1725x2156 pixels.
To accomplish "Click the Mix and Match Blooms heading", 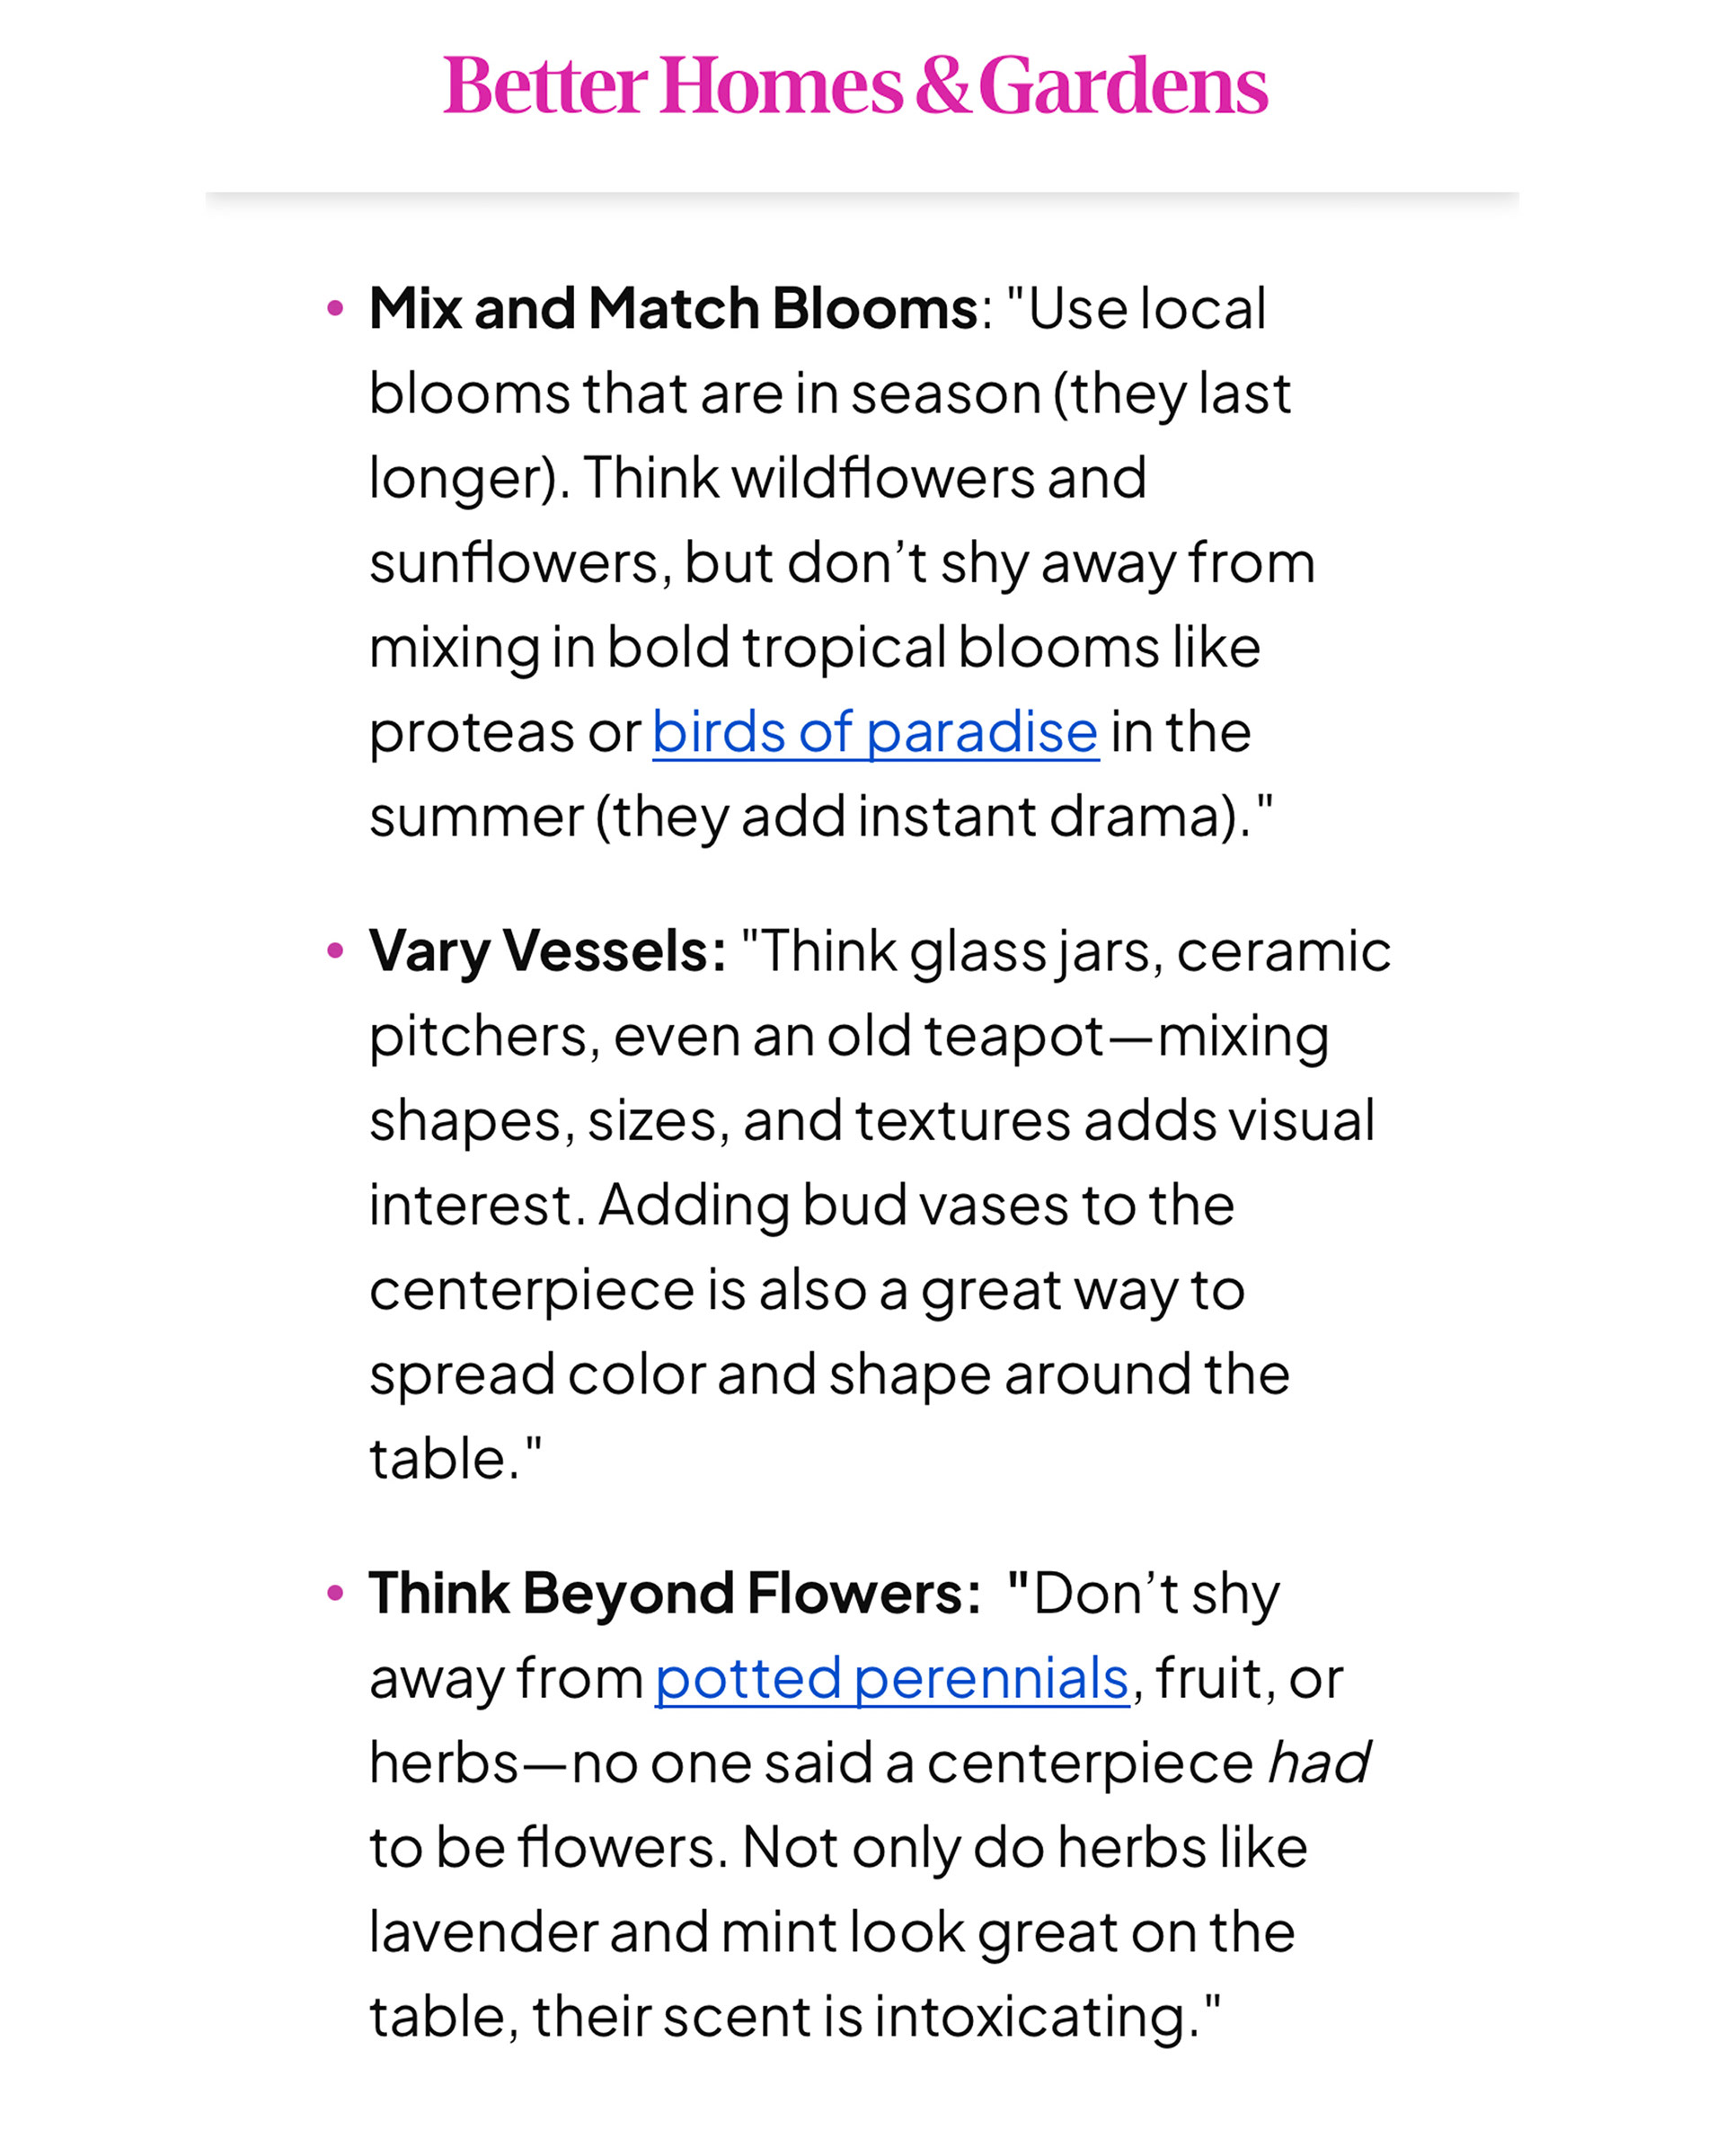I will (x=673, y=308).
